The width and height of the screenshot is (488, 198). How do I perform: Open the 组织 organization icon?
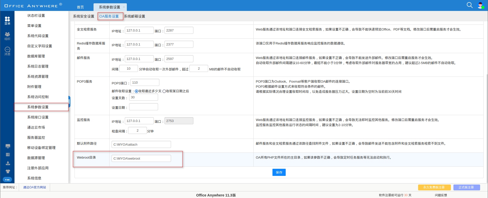[7, 36]
